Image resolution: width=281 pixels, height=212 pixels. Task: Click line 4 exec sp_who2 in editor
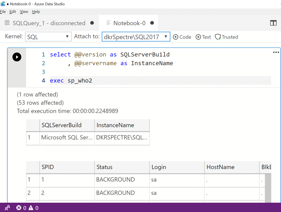coord(71,81)
